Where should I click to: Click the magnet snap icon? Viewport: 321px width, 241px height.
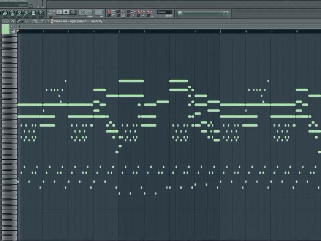pos(12,21)
